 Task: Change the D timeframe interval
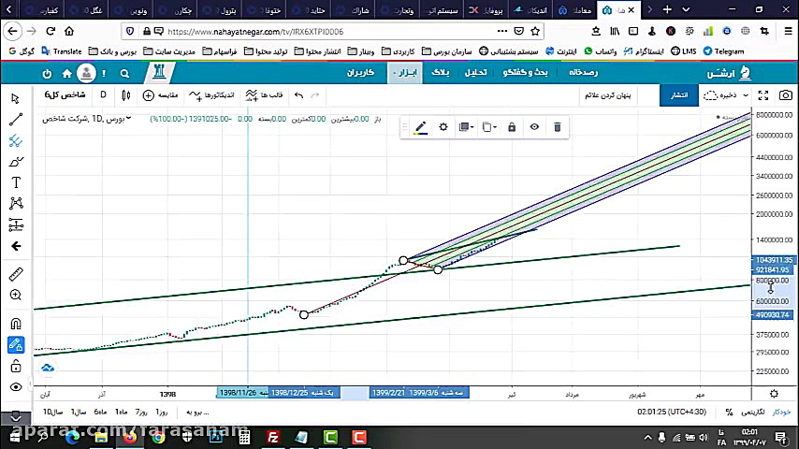(x=103, y=94)
